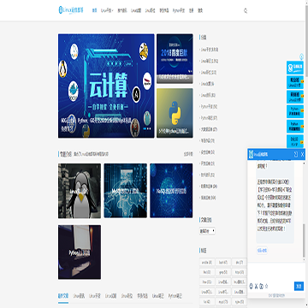This screenshot has height=308, width=308.
Task: Click the quick-reply chip below the chat message
Action: click(x=262, y=250)
